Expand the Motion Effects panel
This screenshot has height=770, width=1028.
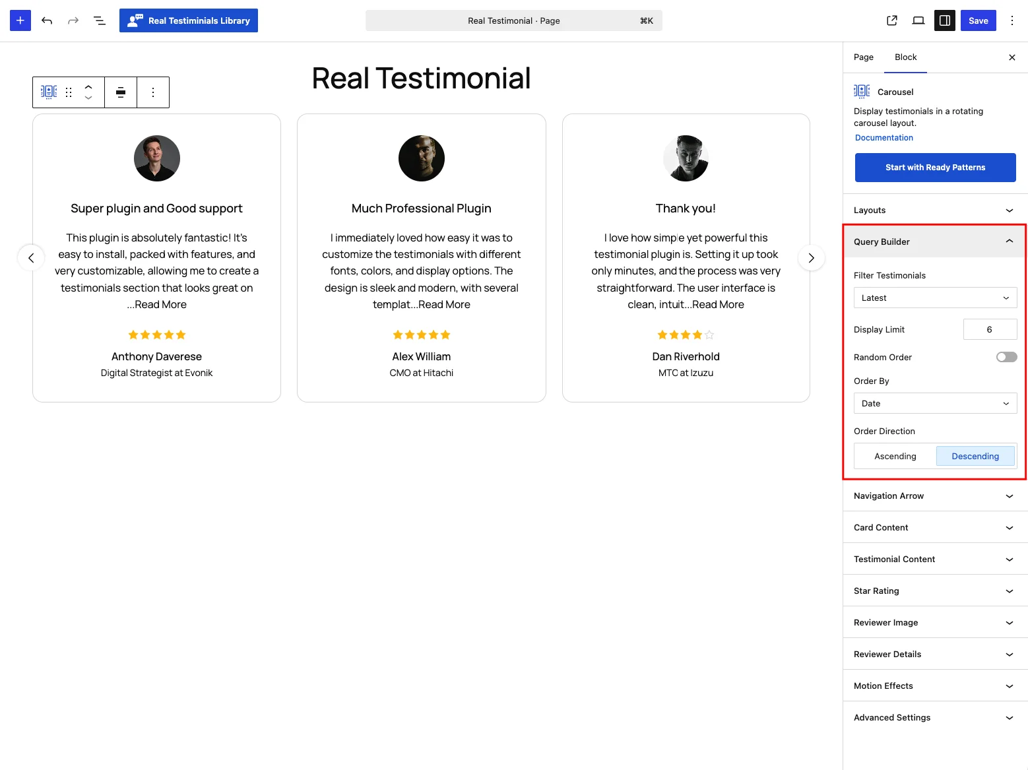tap(936, 686)
